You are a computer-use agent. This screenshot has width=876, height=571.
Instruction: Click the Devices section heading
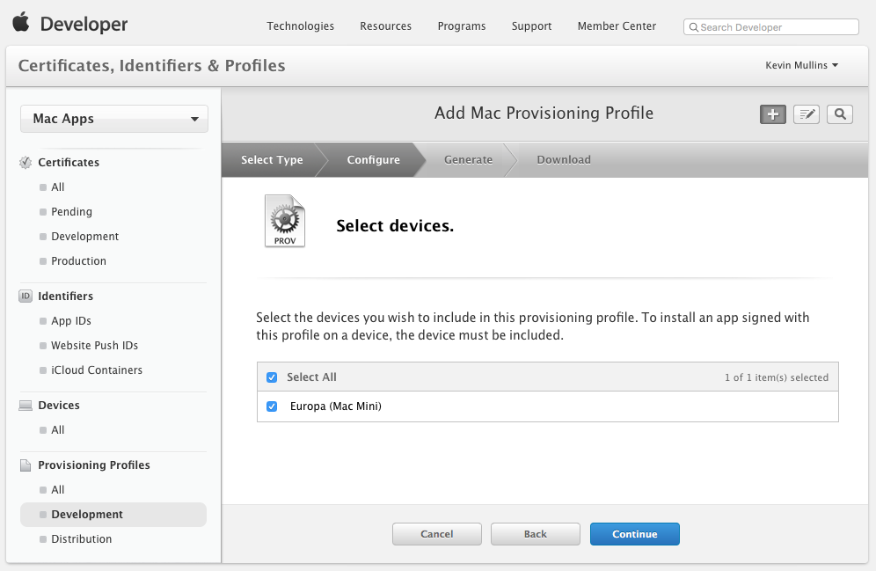point(59,406)
